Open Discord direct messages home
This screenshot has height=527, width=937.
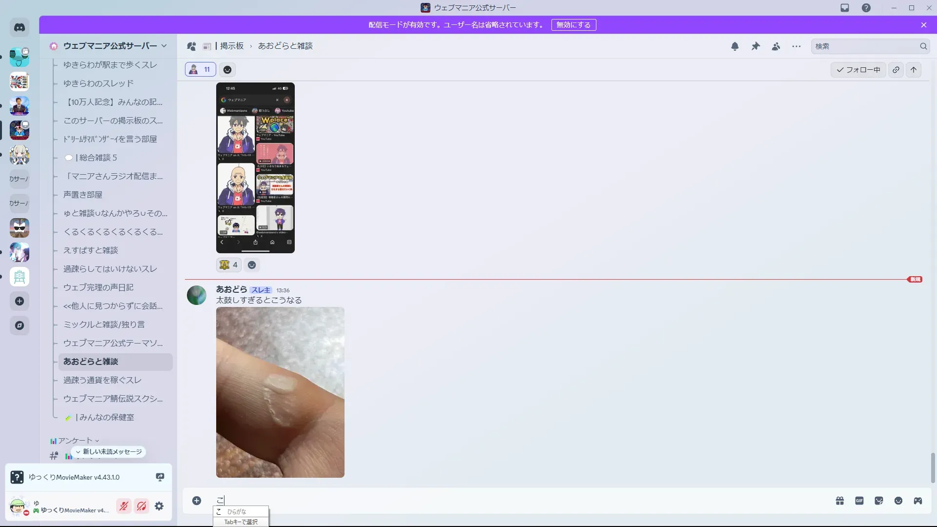tap(20, 28)
